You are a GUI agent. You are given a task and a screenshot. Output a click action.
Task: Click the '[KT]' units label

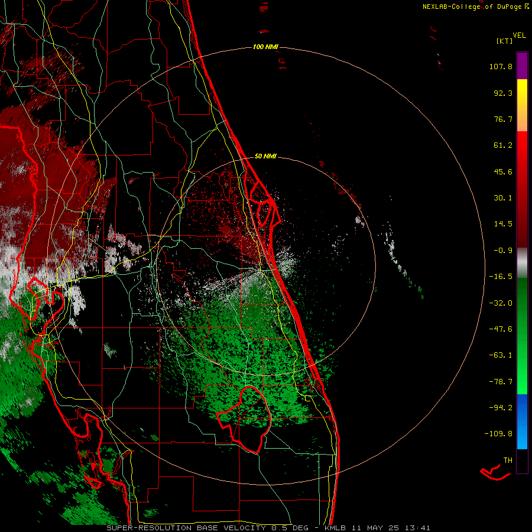click(x=505, y=41)
